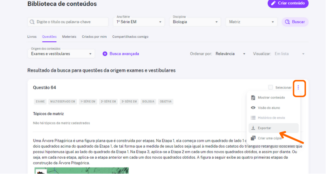This screenshot has width=326, height=174.
Task: Switch to the Questões tab
Action: tap(49, 37)
